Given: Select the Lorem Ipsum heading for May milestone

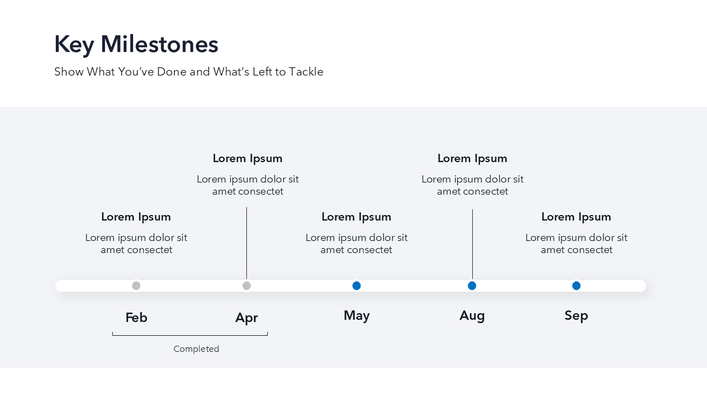Looking at the screenshot, I should tap(356, 217).
